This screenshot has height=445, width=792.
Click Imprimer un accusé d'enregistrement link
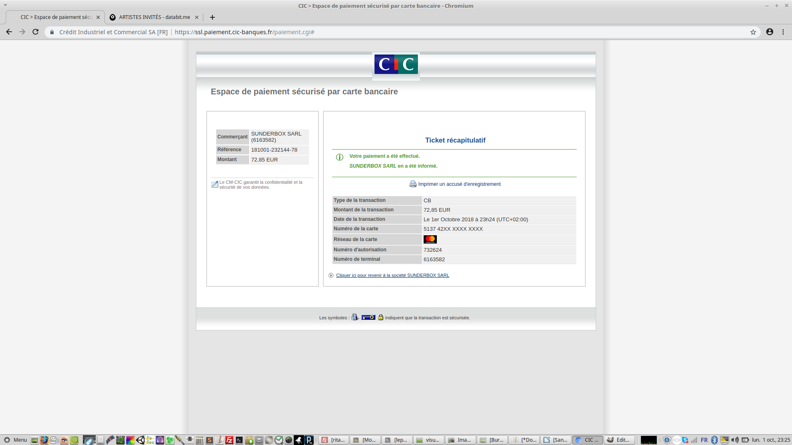coord(459,184)
